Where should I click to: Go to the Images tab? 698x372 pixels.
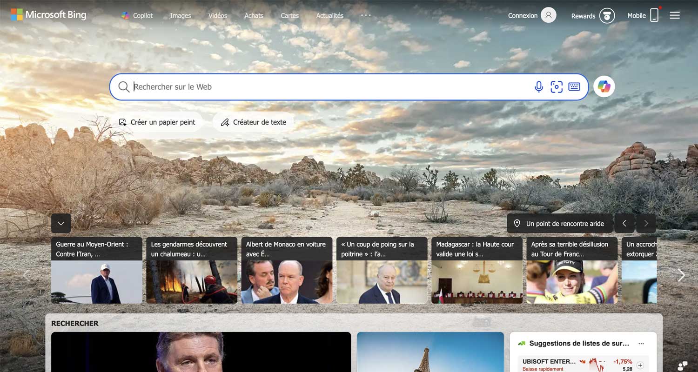(181, 15)
